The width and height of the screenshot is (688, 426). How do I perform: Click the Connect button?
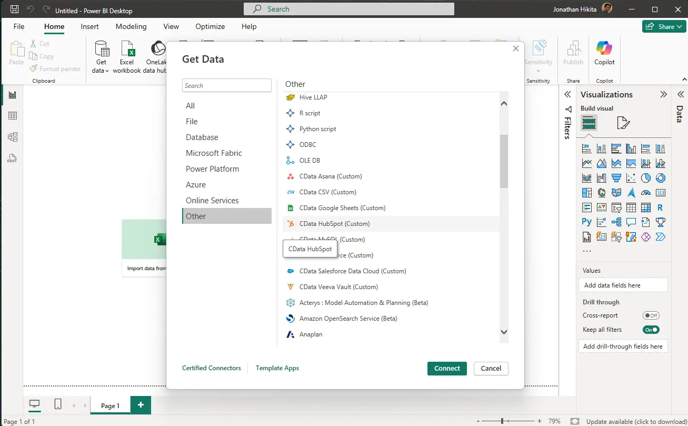pos(447,369)
